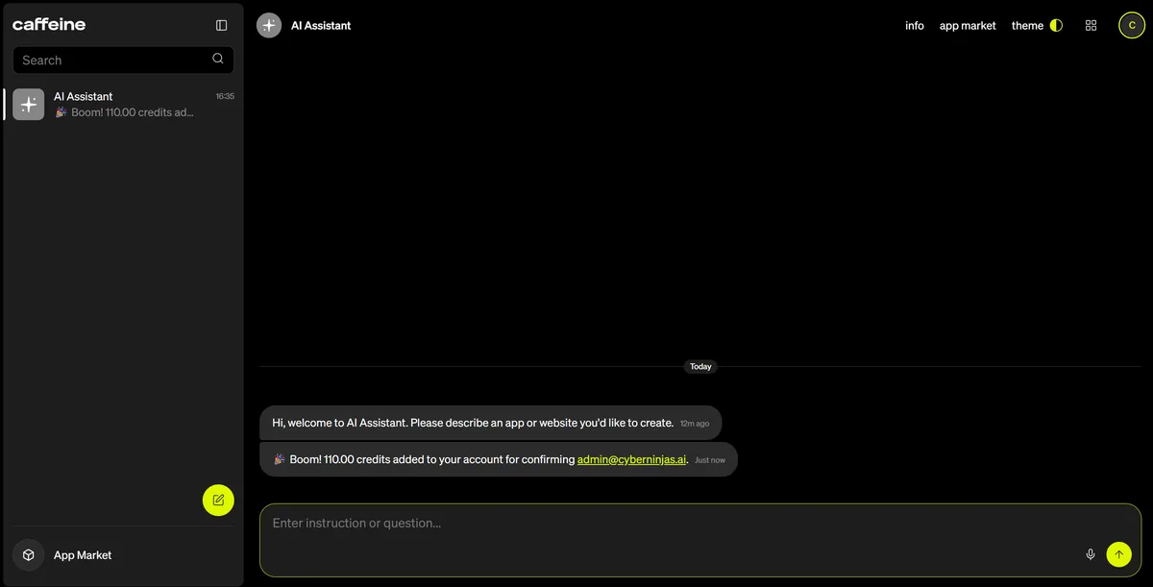The width and height of the screenshot is (1153, 587).
Task: Open the info menu in the header
Action: (x=915, y=26)
